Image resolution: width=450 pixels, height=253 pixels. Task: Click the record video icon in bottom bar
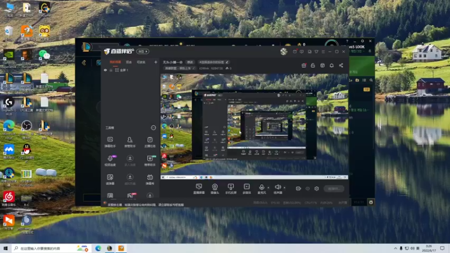point(298,188)
